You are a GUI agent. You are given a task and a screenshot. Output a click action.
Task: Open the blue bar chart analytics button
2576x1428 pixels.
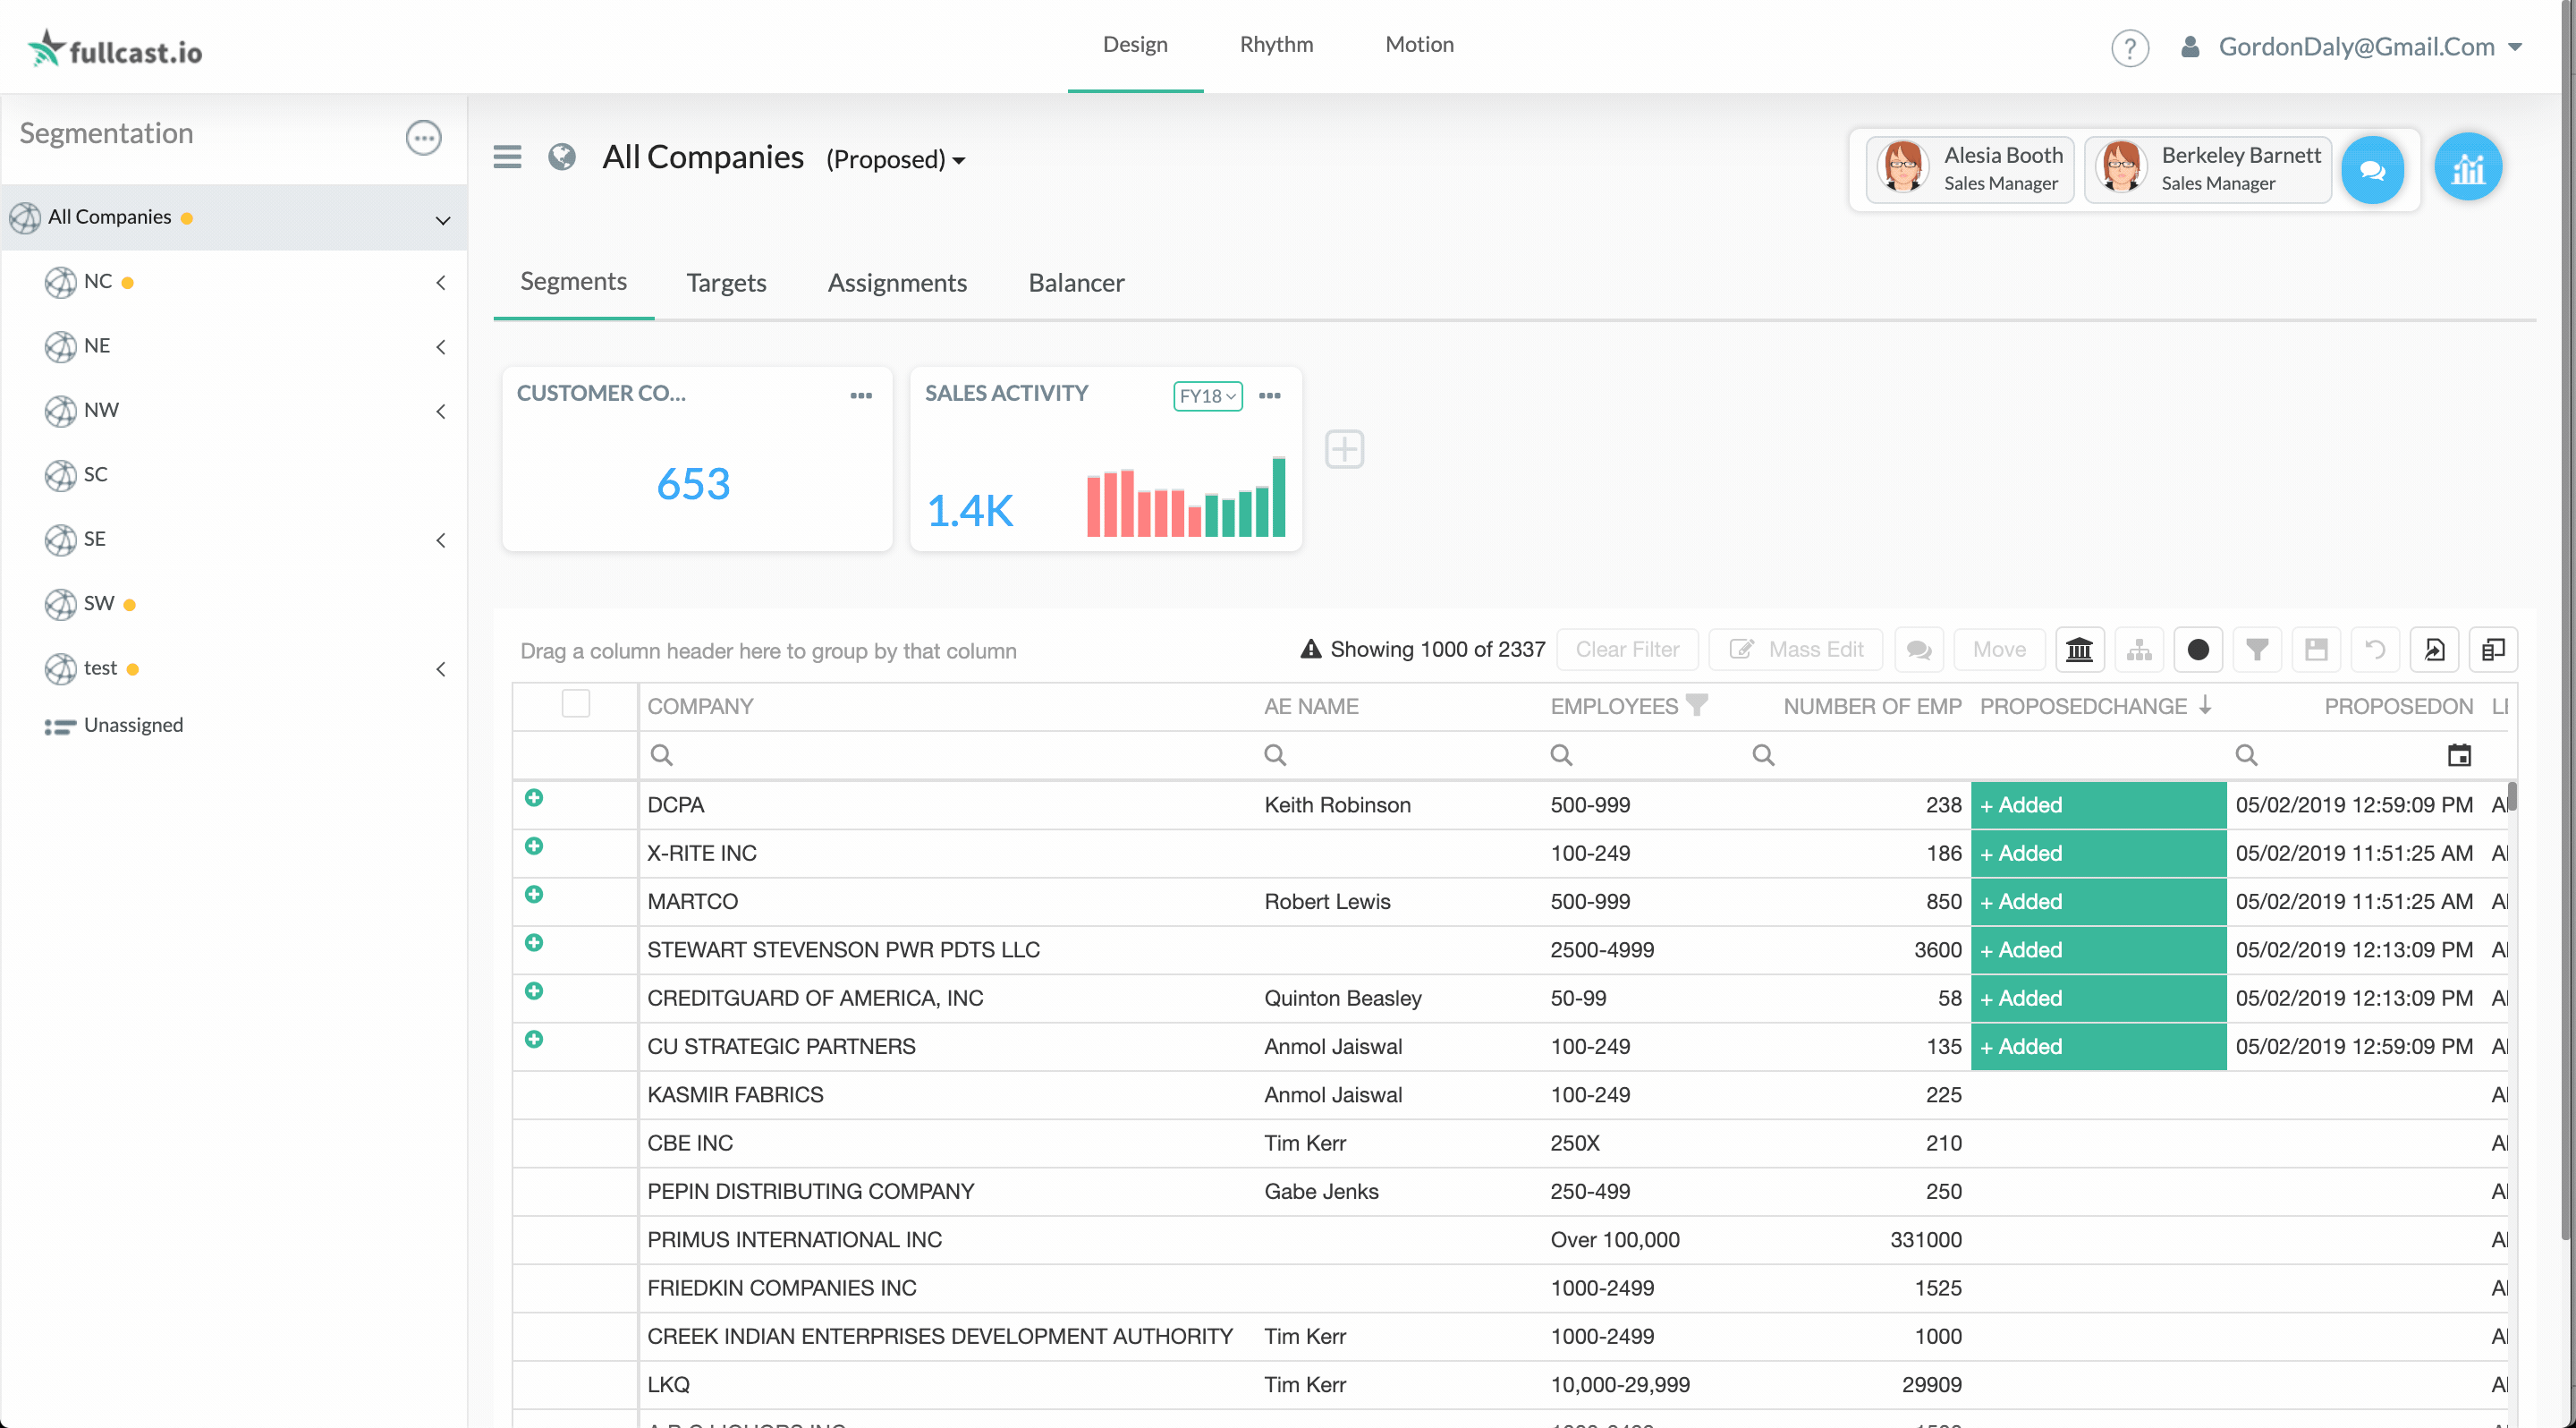2467,168
